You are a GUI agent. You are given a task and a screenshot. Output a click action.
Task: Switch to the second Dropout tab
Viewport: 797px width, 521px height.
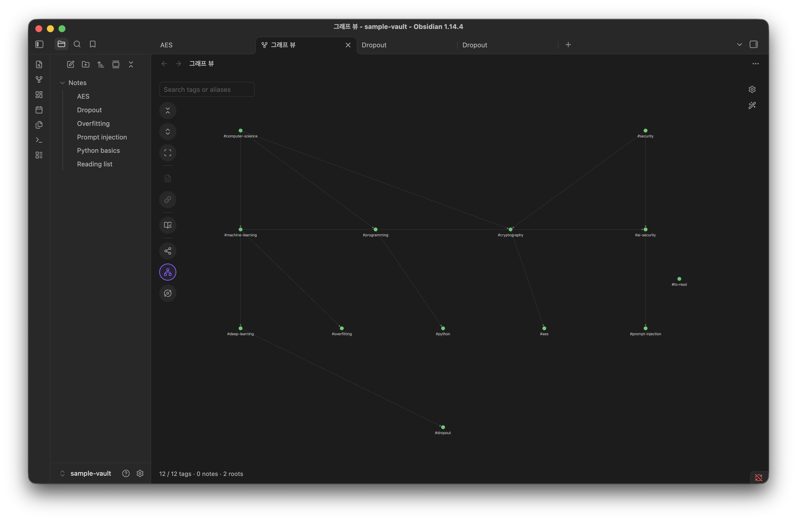[x=475, y=45]
